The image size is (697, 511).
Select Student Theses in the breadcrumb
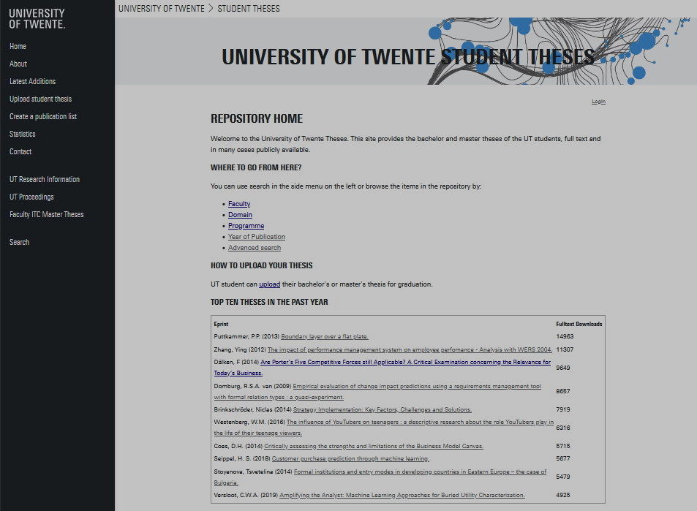249,8
